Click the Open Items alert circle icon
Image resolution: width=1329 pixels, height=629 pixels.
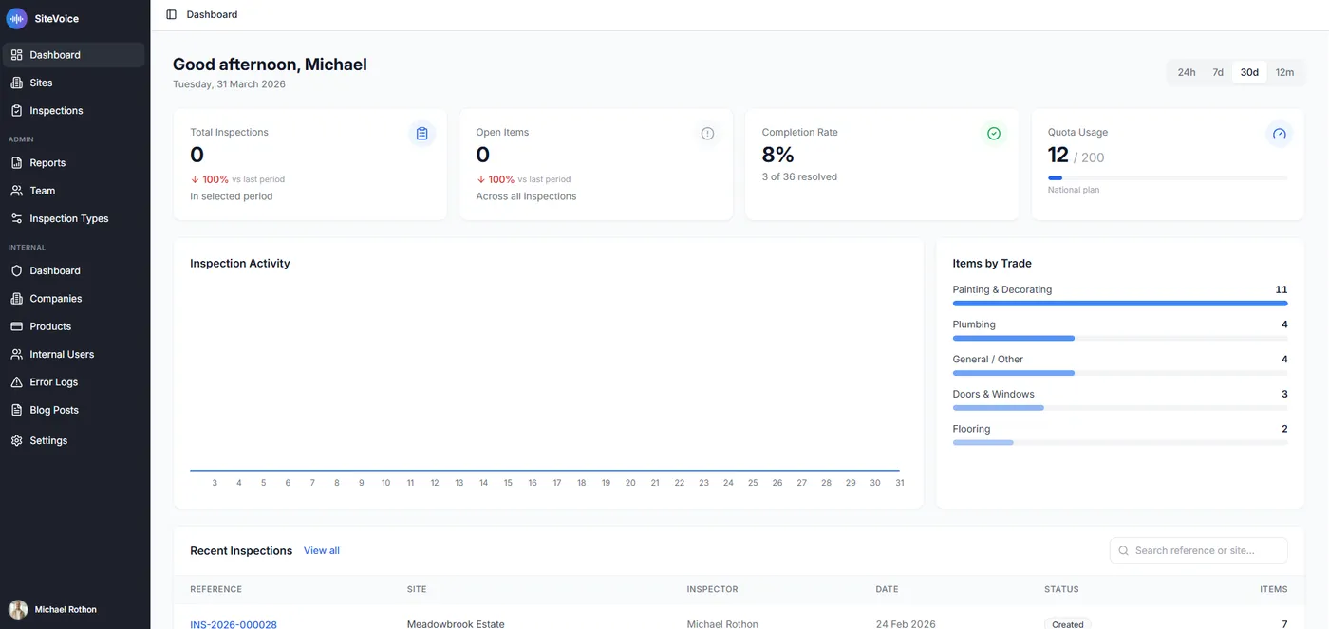click(x=707, y=134)
